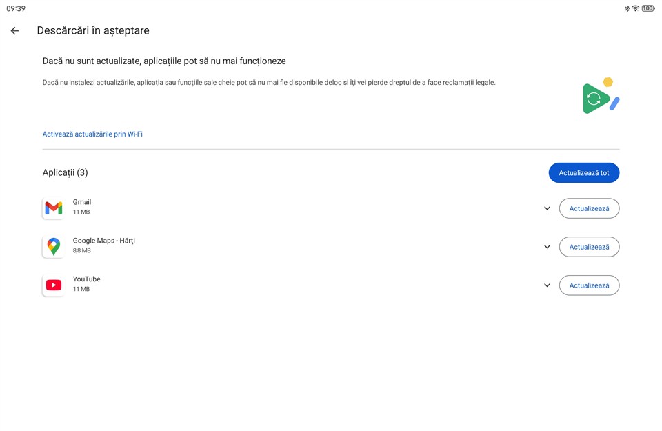Expand Gmail update details chevron
This screenshot has height=431, width=662.
click(547, 208)
